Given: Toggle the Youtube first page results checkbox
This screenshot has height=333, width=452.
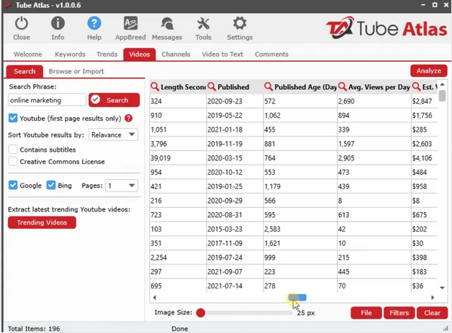Looking at the screenshot, I should (13, 118).
